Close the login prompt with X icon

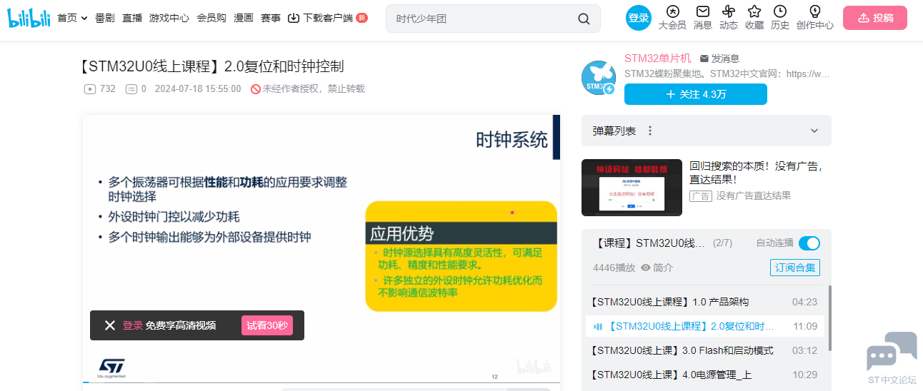pyautogui.click(x=110, y=325)
